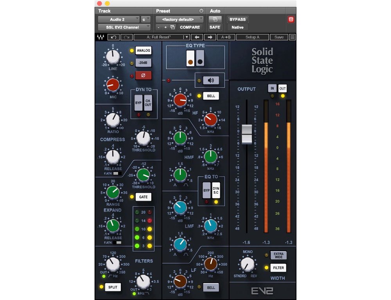
Task: Click the HMF dB gain knob
Action: click(x=180, y=138)
